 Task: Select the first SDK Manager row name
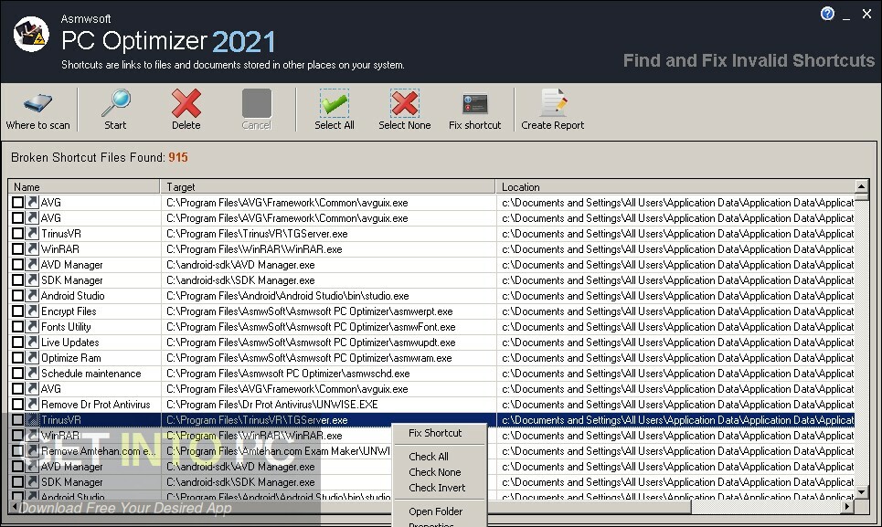(72, 280)
